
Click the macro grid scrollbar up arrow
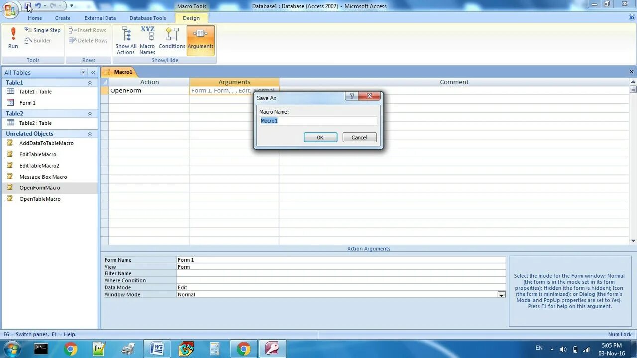coord(633,81)
